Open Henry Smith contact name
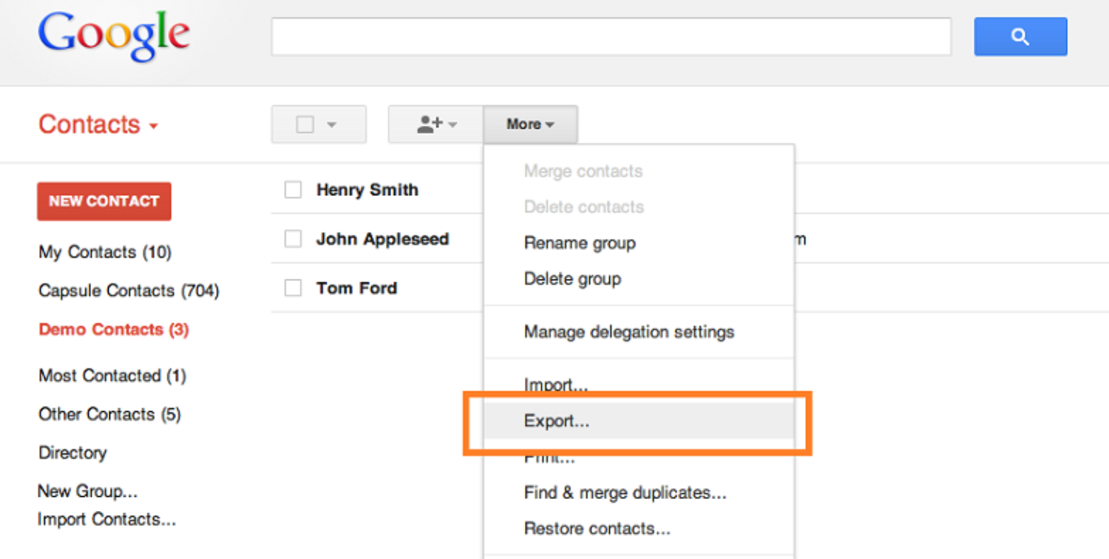This screenshot has width=1109, height=559. pos(367,190)
